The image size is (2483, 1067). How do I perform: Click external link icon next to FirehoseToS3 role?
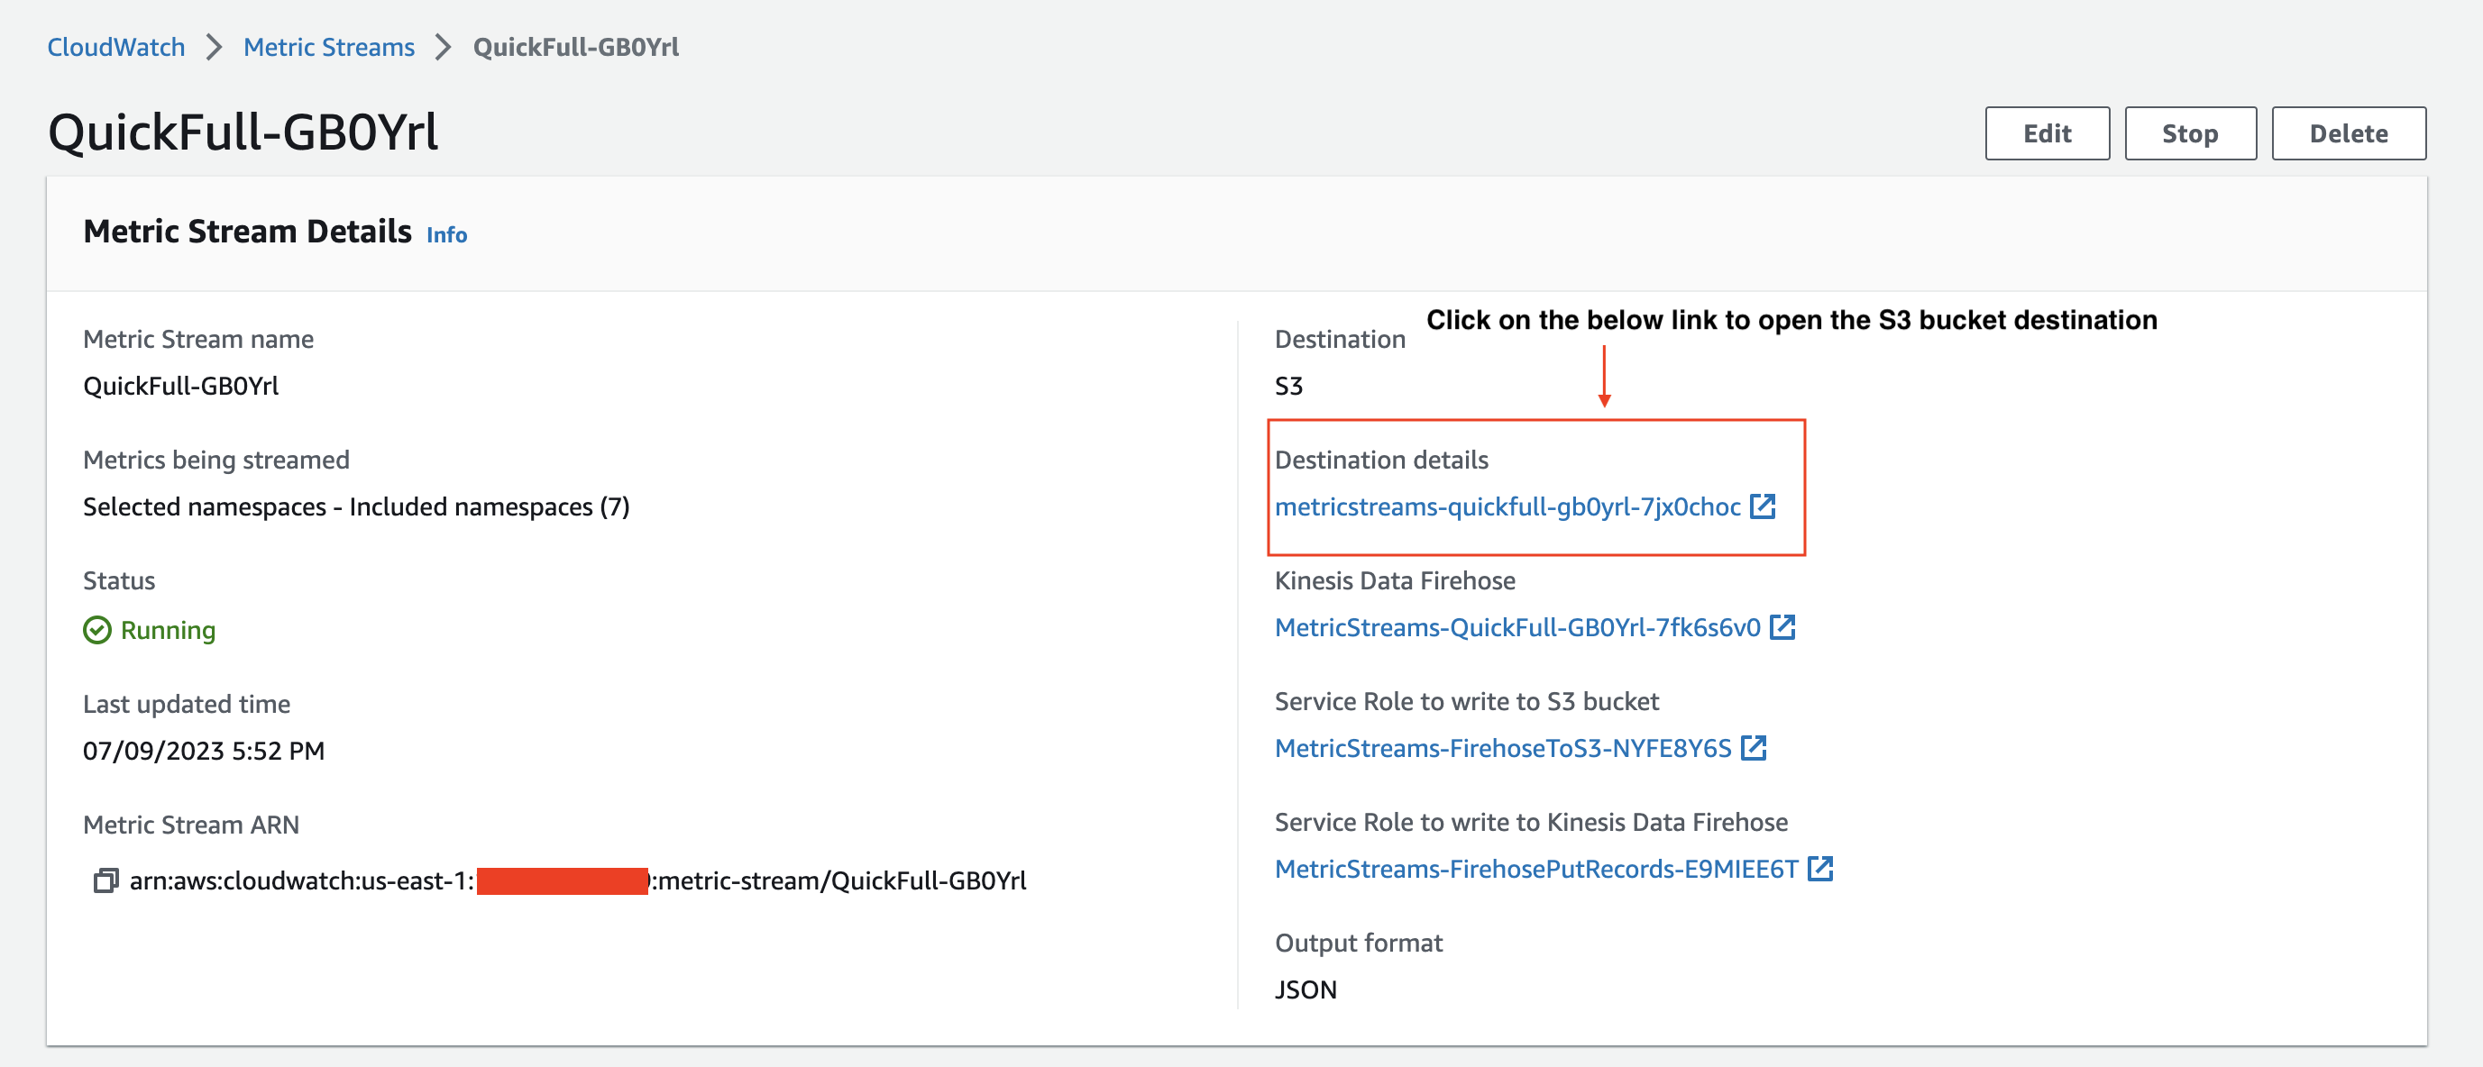(x=1754, y=747)
